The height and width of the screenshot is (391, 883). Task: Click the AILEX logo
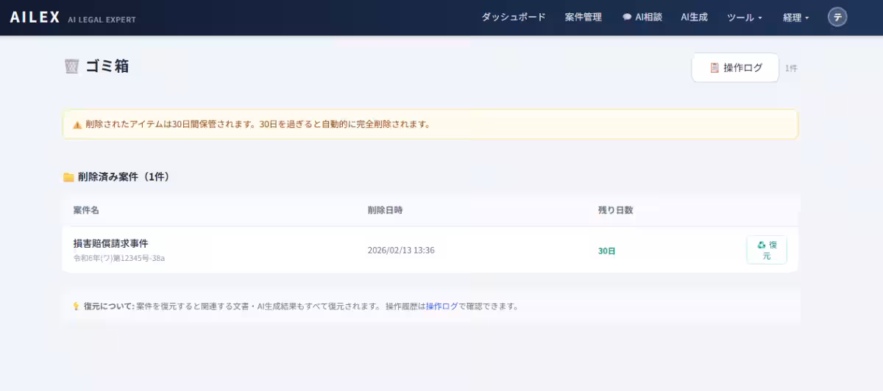tap(35, 18)
